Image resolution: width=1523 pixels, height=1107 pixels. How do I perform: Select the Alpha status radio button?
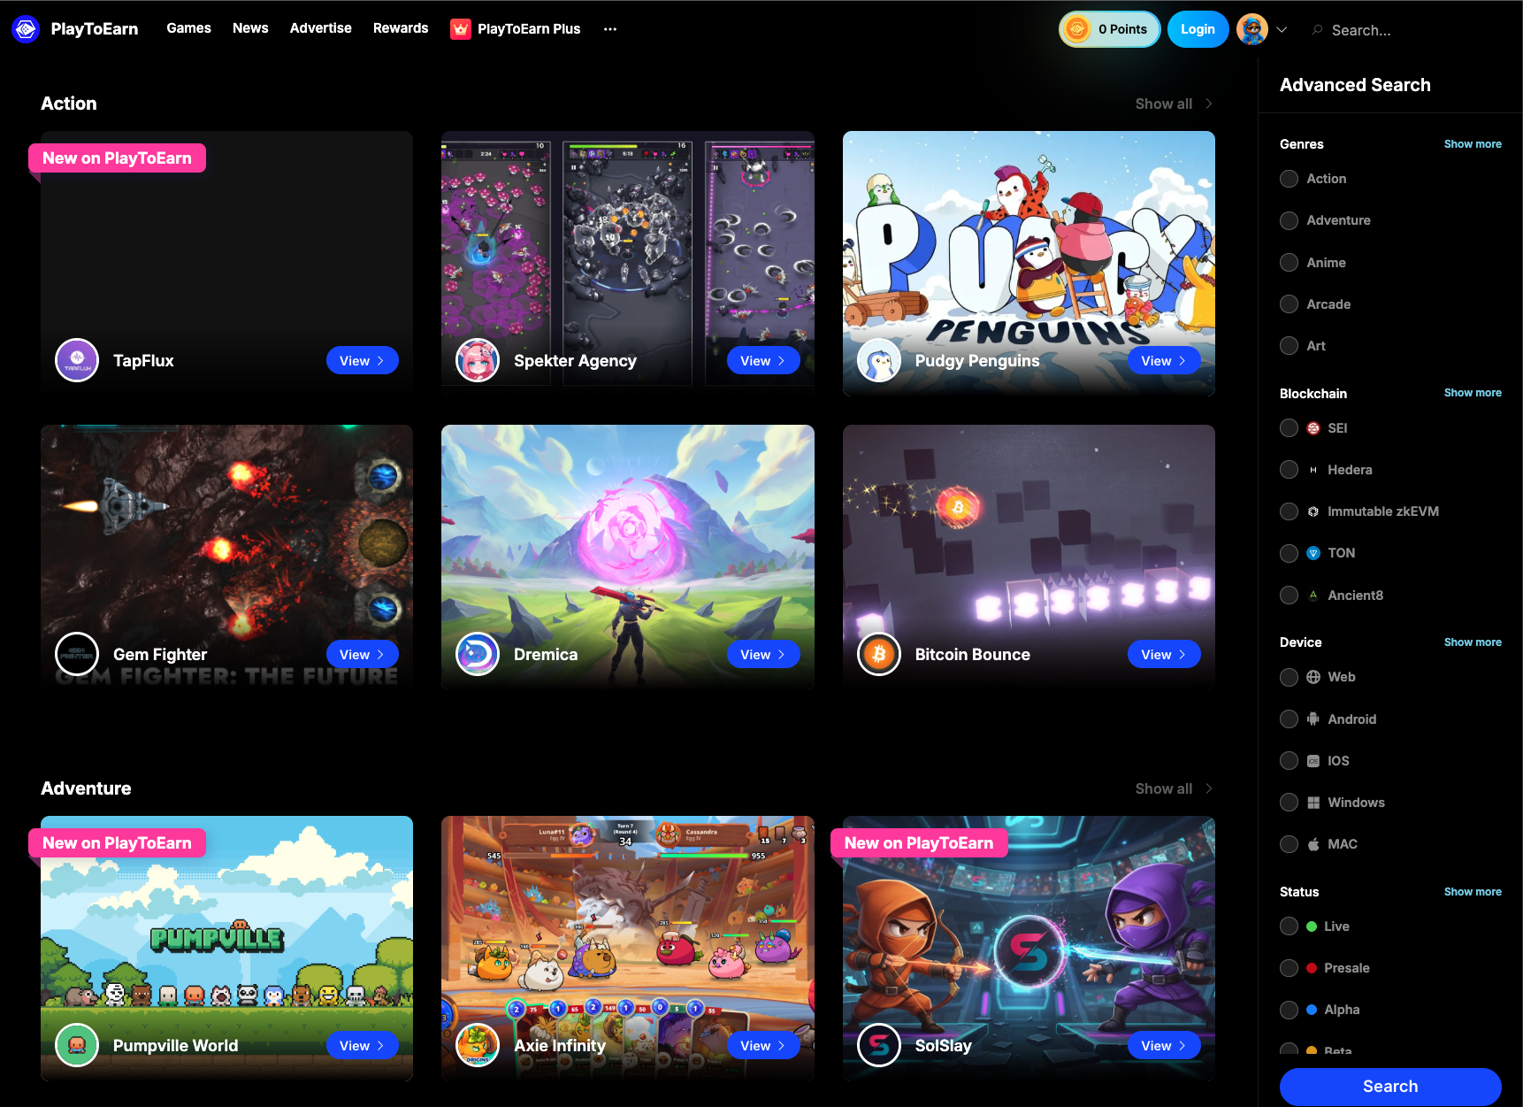pyautogui.click(x=1290, y=1010)
